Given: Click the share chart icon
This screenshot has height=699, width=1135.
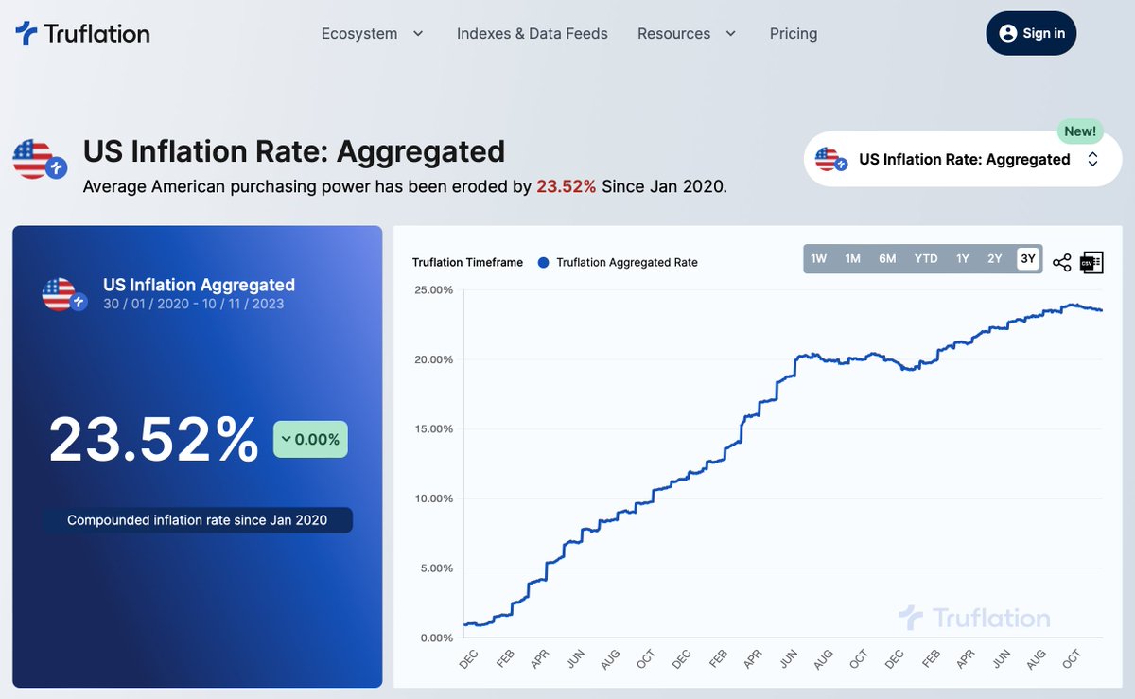Looking at the screenshot, I should click(1062, 263).
